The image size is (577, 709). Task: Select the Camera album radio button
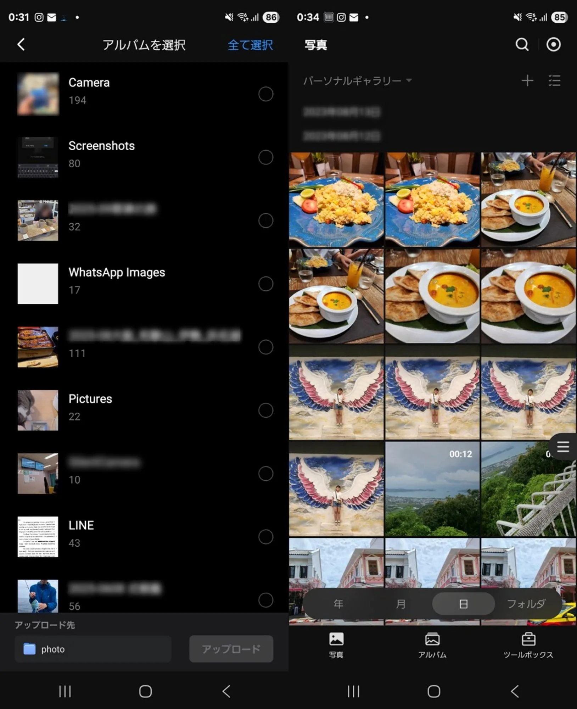(265, 94)
